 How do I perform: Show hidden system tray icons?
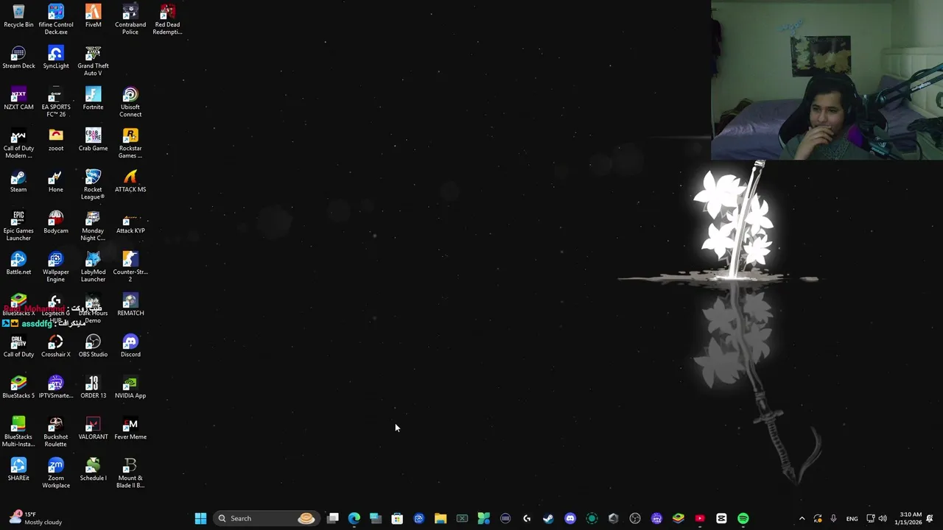coord(802,518)
